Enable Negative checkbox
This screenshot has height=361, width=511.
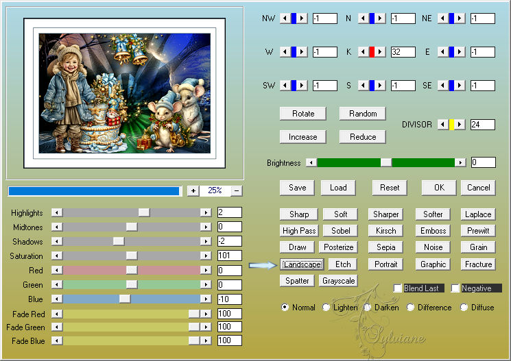[455, 288]
